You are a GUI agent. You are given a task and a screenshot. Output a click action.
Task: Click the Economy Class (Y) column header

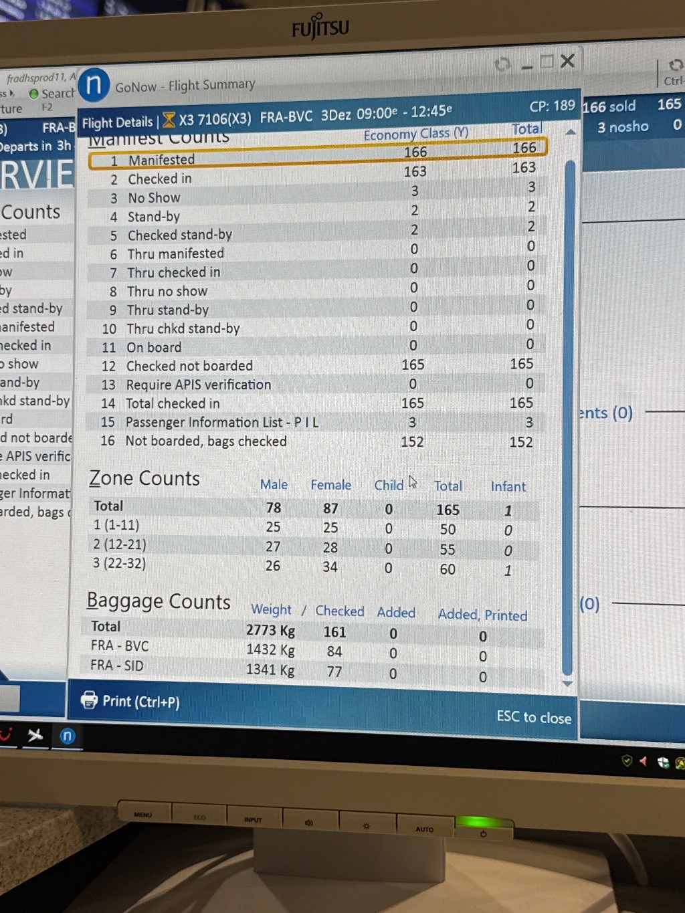click(x=415, y=134)
